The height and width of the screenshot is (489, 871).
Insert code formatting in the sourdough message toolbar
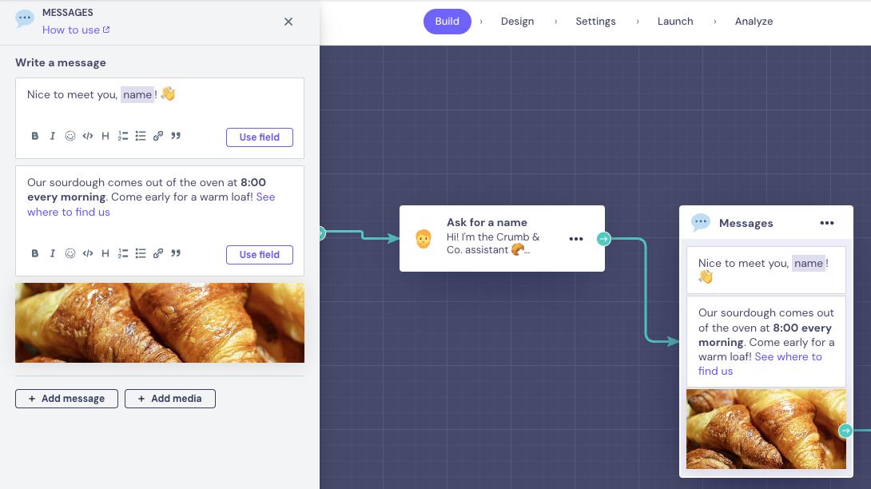pyautogui.click(x=88, y=253)
